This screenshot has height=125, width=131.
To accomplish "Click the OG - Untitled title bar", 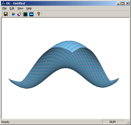I will tap(60, 3).
